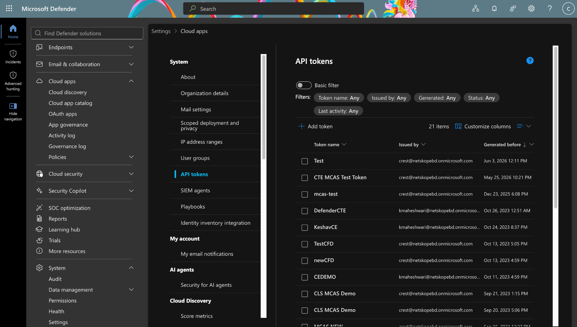Click the notifications bell icon
Image resolution: width=577 pixels, height=327 pixels.
(x=494, y=8)
